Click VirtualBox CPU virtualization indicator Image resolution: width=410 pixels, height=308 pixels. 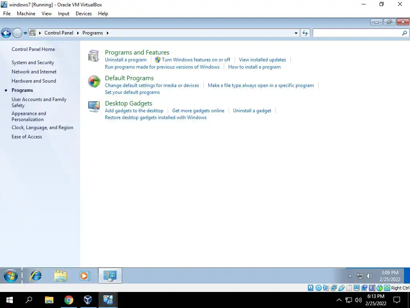pos(372,288)
